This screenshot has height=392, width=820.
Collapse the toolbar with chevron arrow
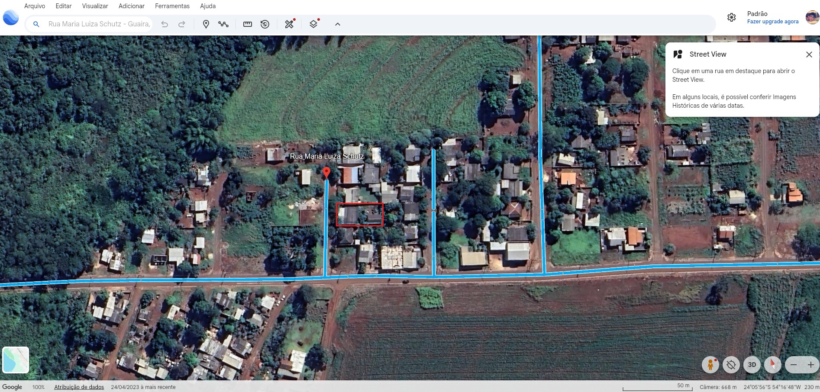click(338, 24)
